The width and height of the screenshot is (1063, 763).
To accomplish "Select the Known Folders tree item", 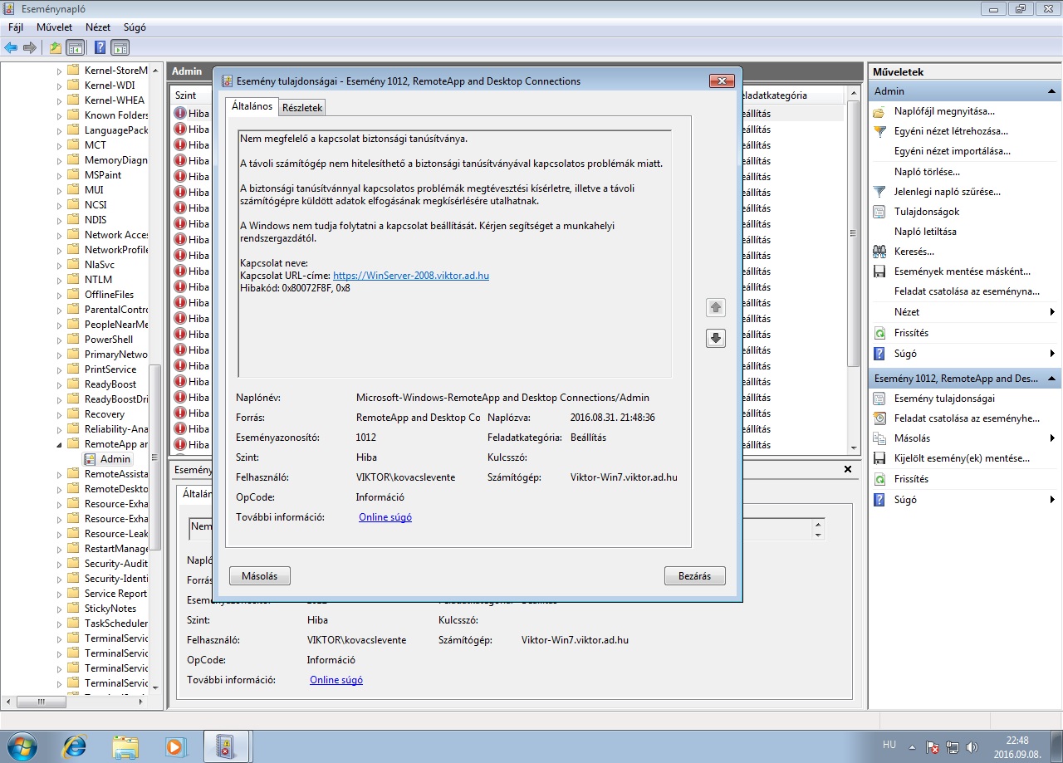I will click(x=116, y=115).
